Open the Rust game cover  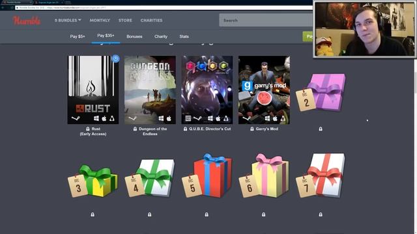[93, 90]
